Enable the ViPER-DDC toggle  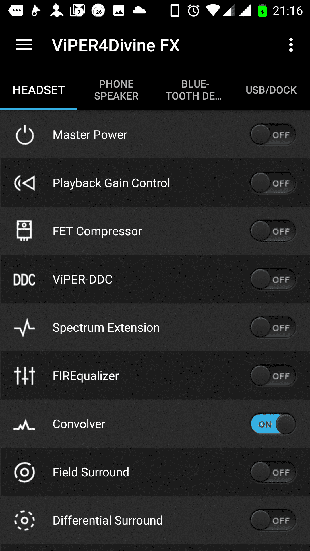273,279
